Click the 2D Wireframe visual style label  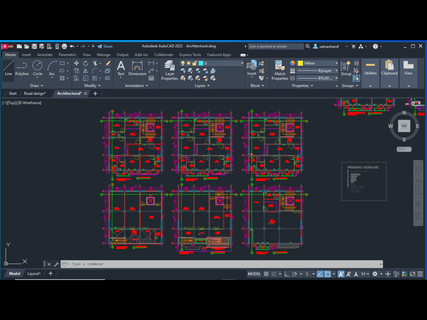click(29, 103)
